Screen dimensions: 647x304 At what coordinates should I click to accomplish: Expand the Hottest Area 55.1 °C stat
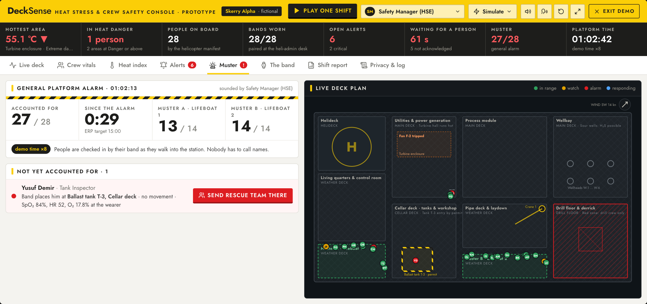(40, 39)
